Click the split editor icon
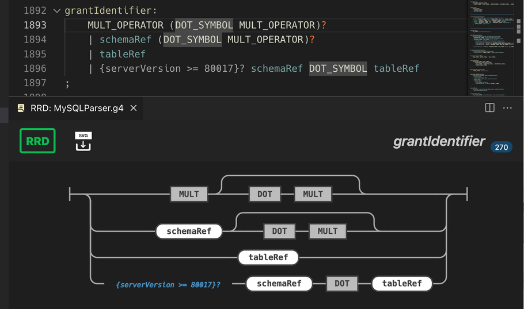Screen dimensions: 524x309 (x=490, y=107)
